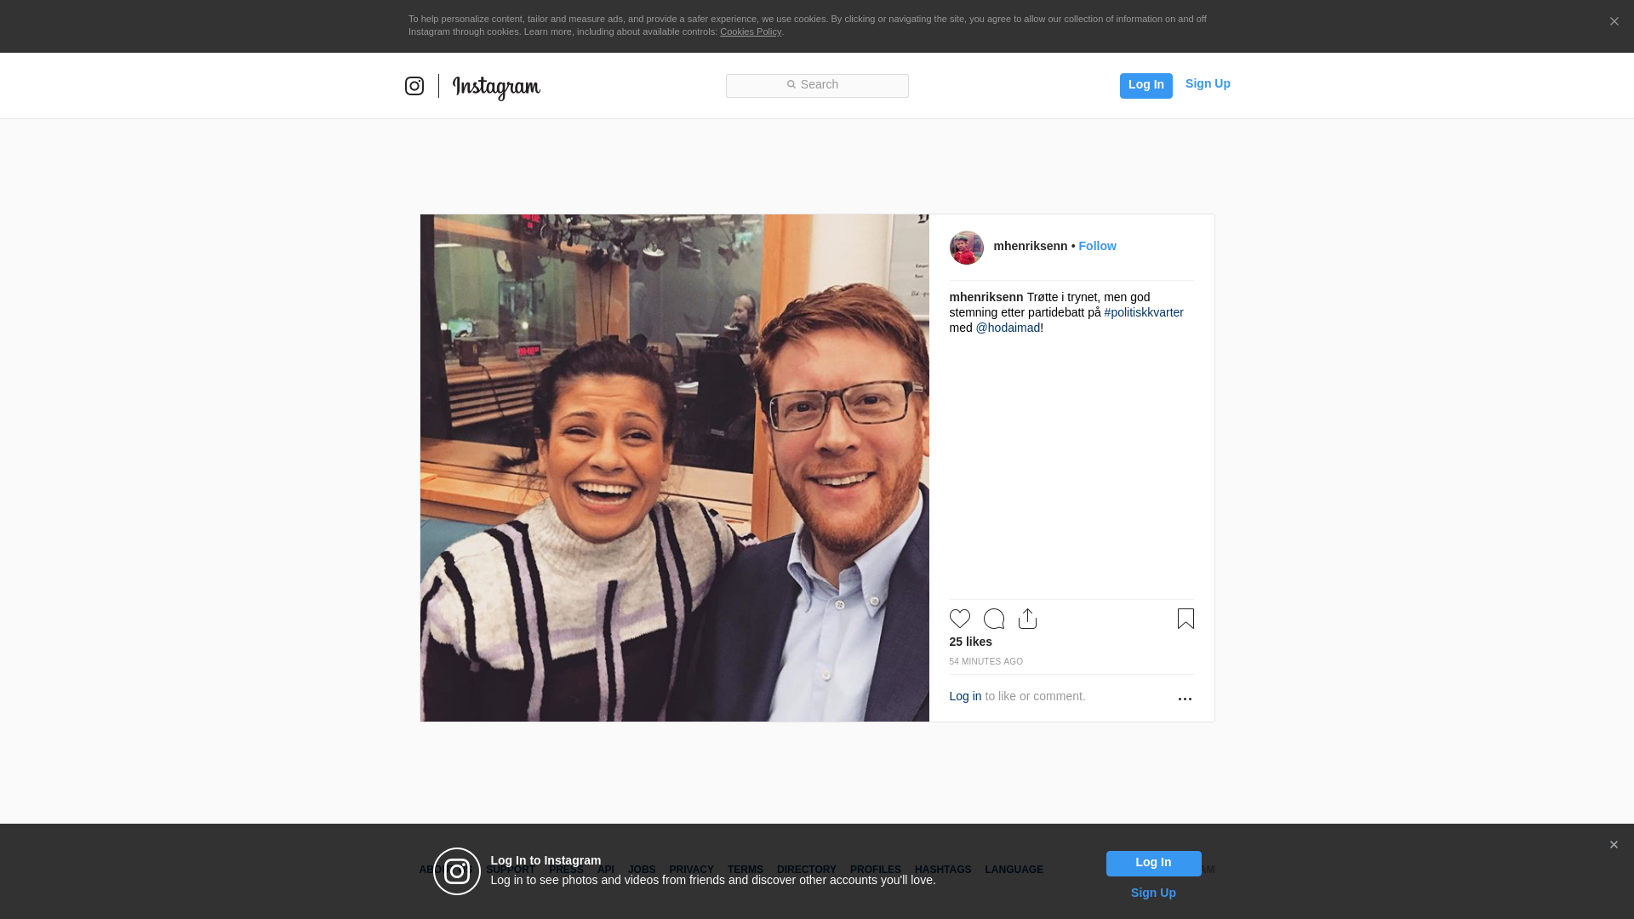This screenshot has height=919, width=1634.
Task: Click the heart like icon
Action: 959,619
